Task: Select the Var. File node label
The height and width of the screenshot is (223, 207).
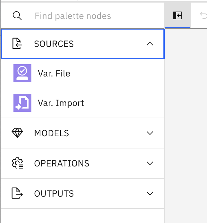Action: pos(54,73)
